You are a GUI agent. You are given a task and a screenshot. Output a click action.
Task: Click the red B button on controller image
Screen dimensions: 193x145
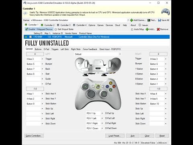[114, 86]
